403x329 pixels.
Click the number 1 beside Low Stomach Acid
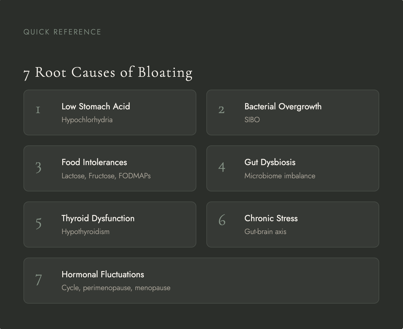coord(38,110)
